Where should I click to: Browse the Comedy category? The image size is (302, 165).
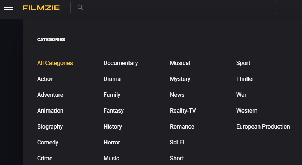(x=48, y=142)
